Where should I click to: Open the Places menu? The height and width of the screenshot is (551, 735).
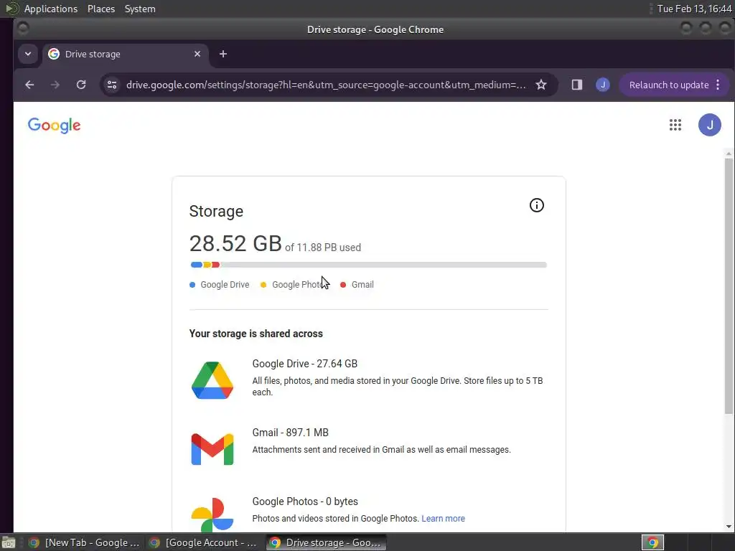pyautogui.click(x=101, y=9)
